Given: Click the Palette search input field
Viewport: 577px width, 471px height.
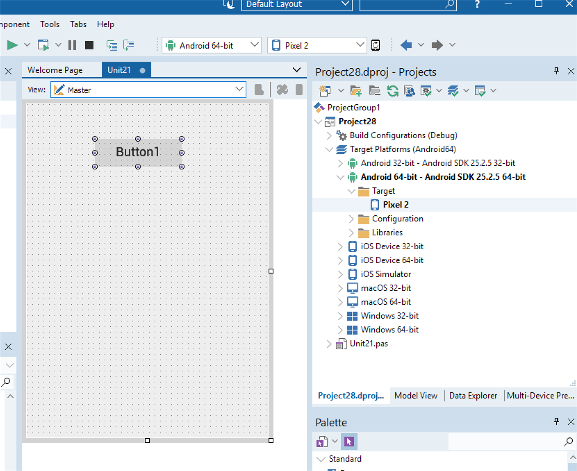Looking at the screenshot, I should (505, 442).
